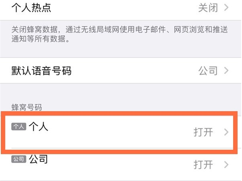
Task: Tap the gray 公司 SIM badge icon
Action: tap(19, 159)
